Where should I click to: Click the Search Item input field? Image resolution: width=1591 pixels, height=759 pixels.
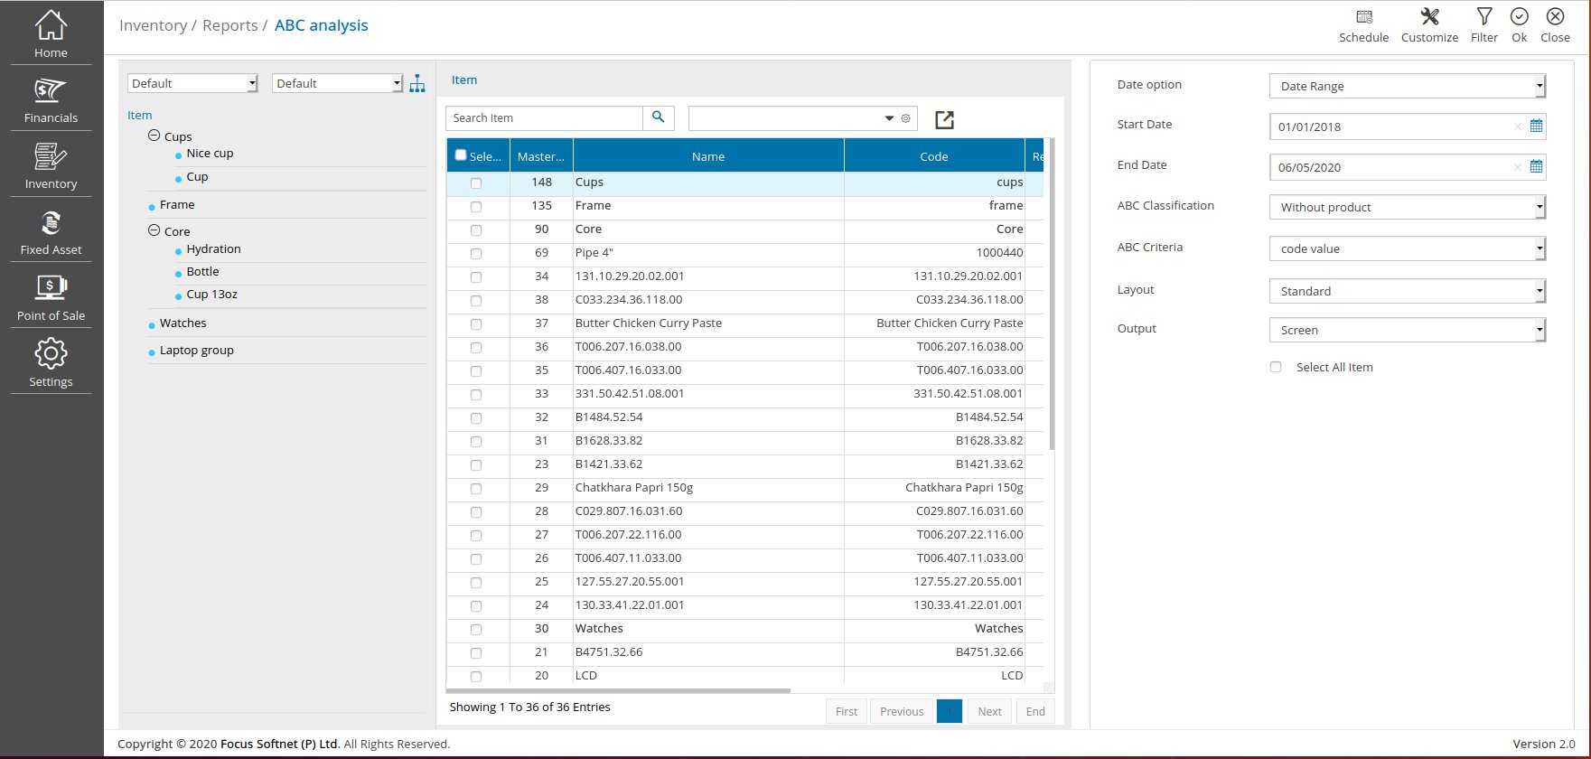pyautogui.click(x=544, y=118)
